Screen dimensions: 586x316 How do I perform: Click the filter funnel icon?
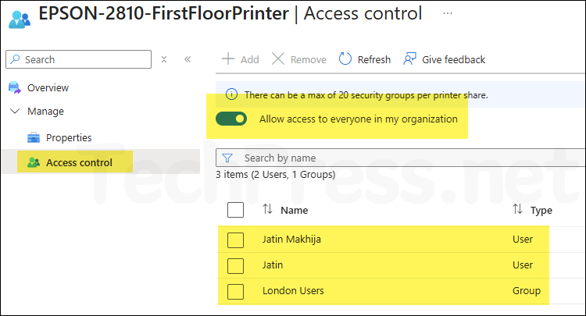click(x=227, y=158)
